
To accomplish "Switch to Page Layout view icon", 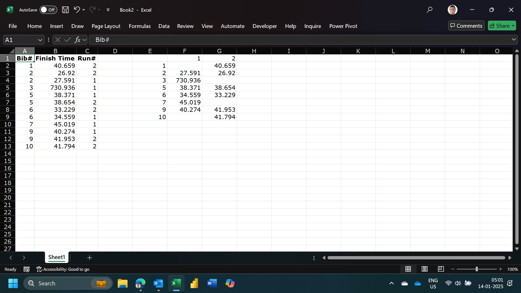I will coord(425,269).
